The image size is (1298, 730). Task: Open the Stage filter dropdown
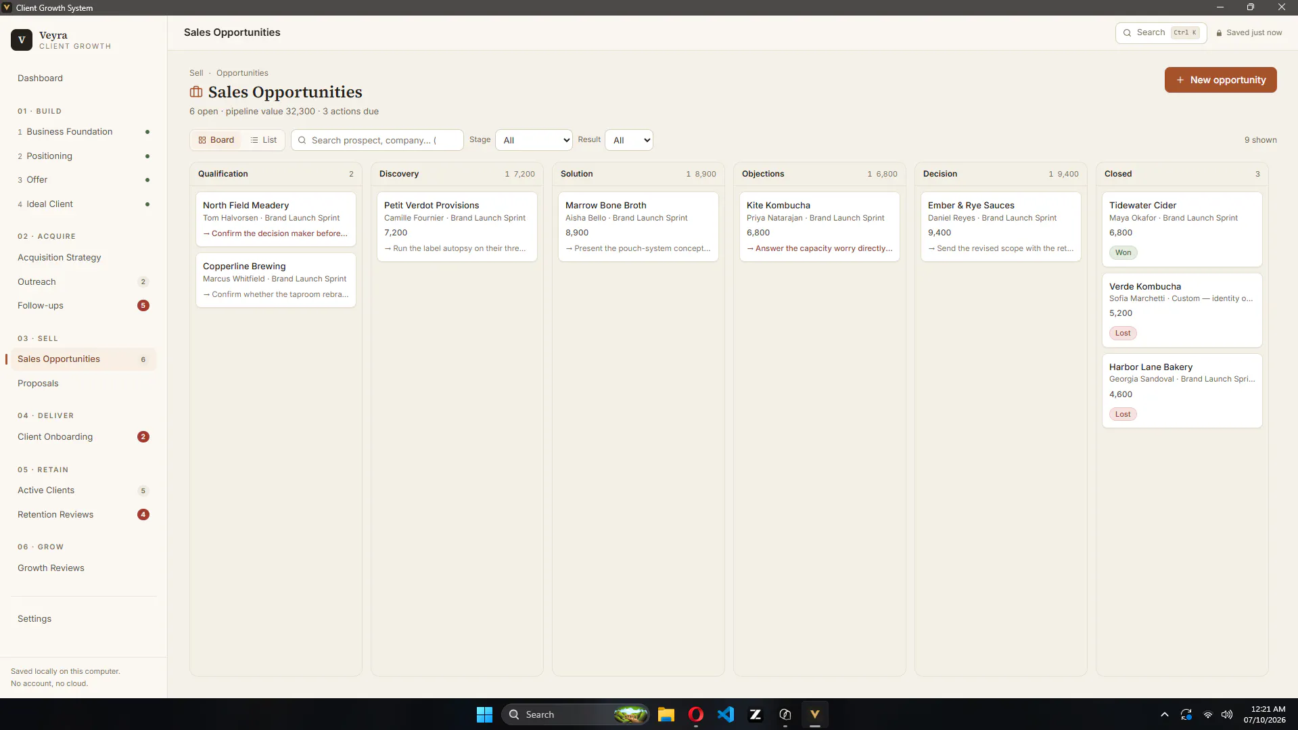click(534, 140)
